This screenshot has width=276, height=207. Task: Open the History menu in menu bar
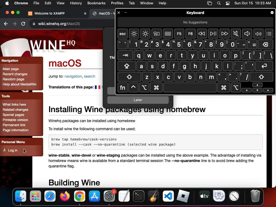click(x=76, y=3)
